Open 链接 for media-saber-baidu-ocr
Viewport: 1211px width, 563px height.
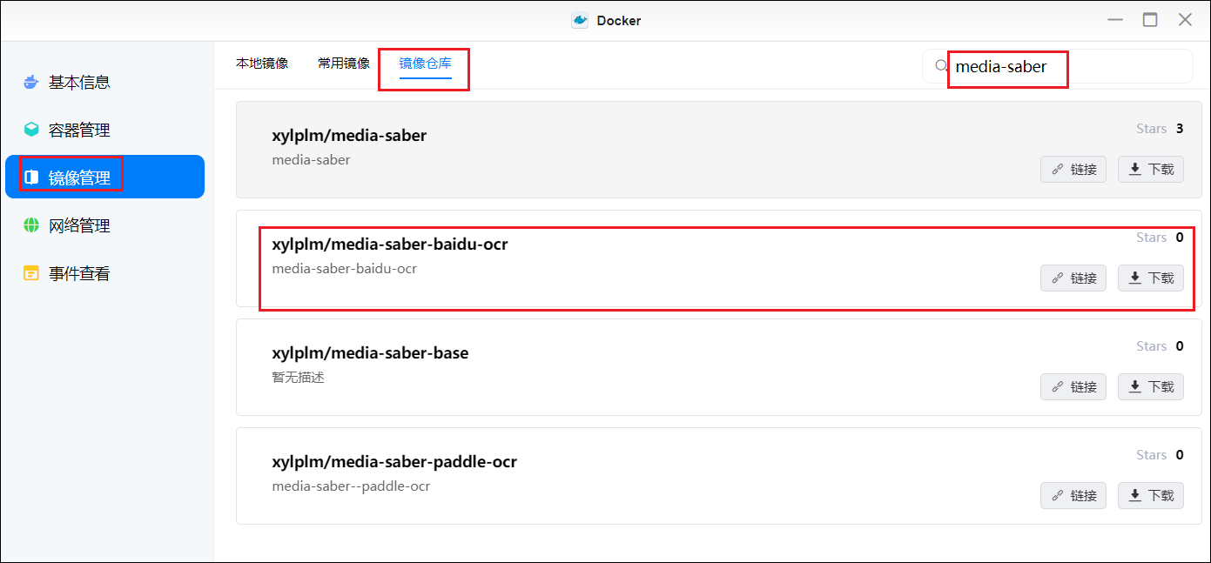coord(1073,278)
